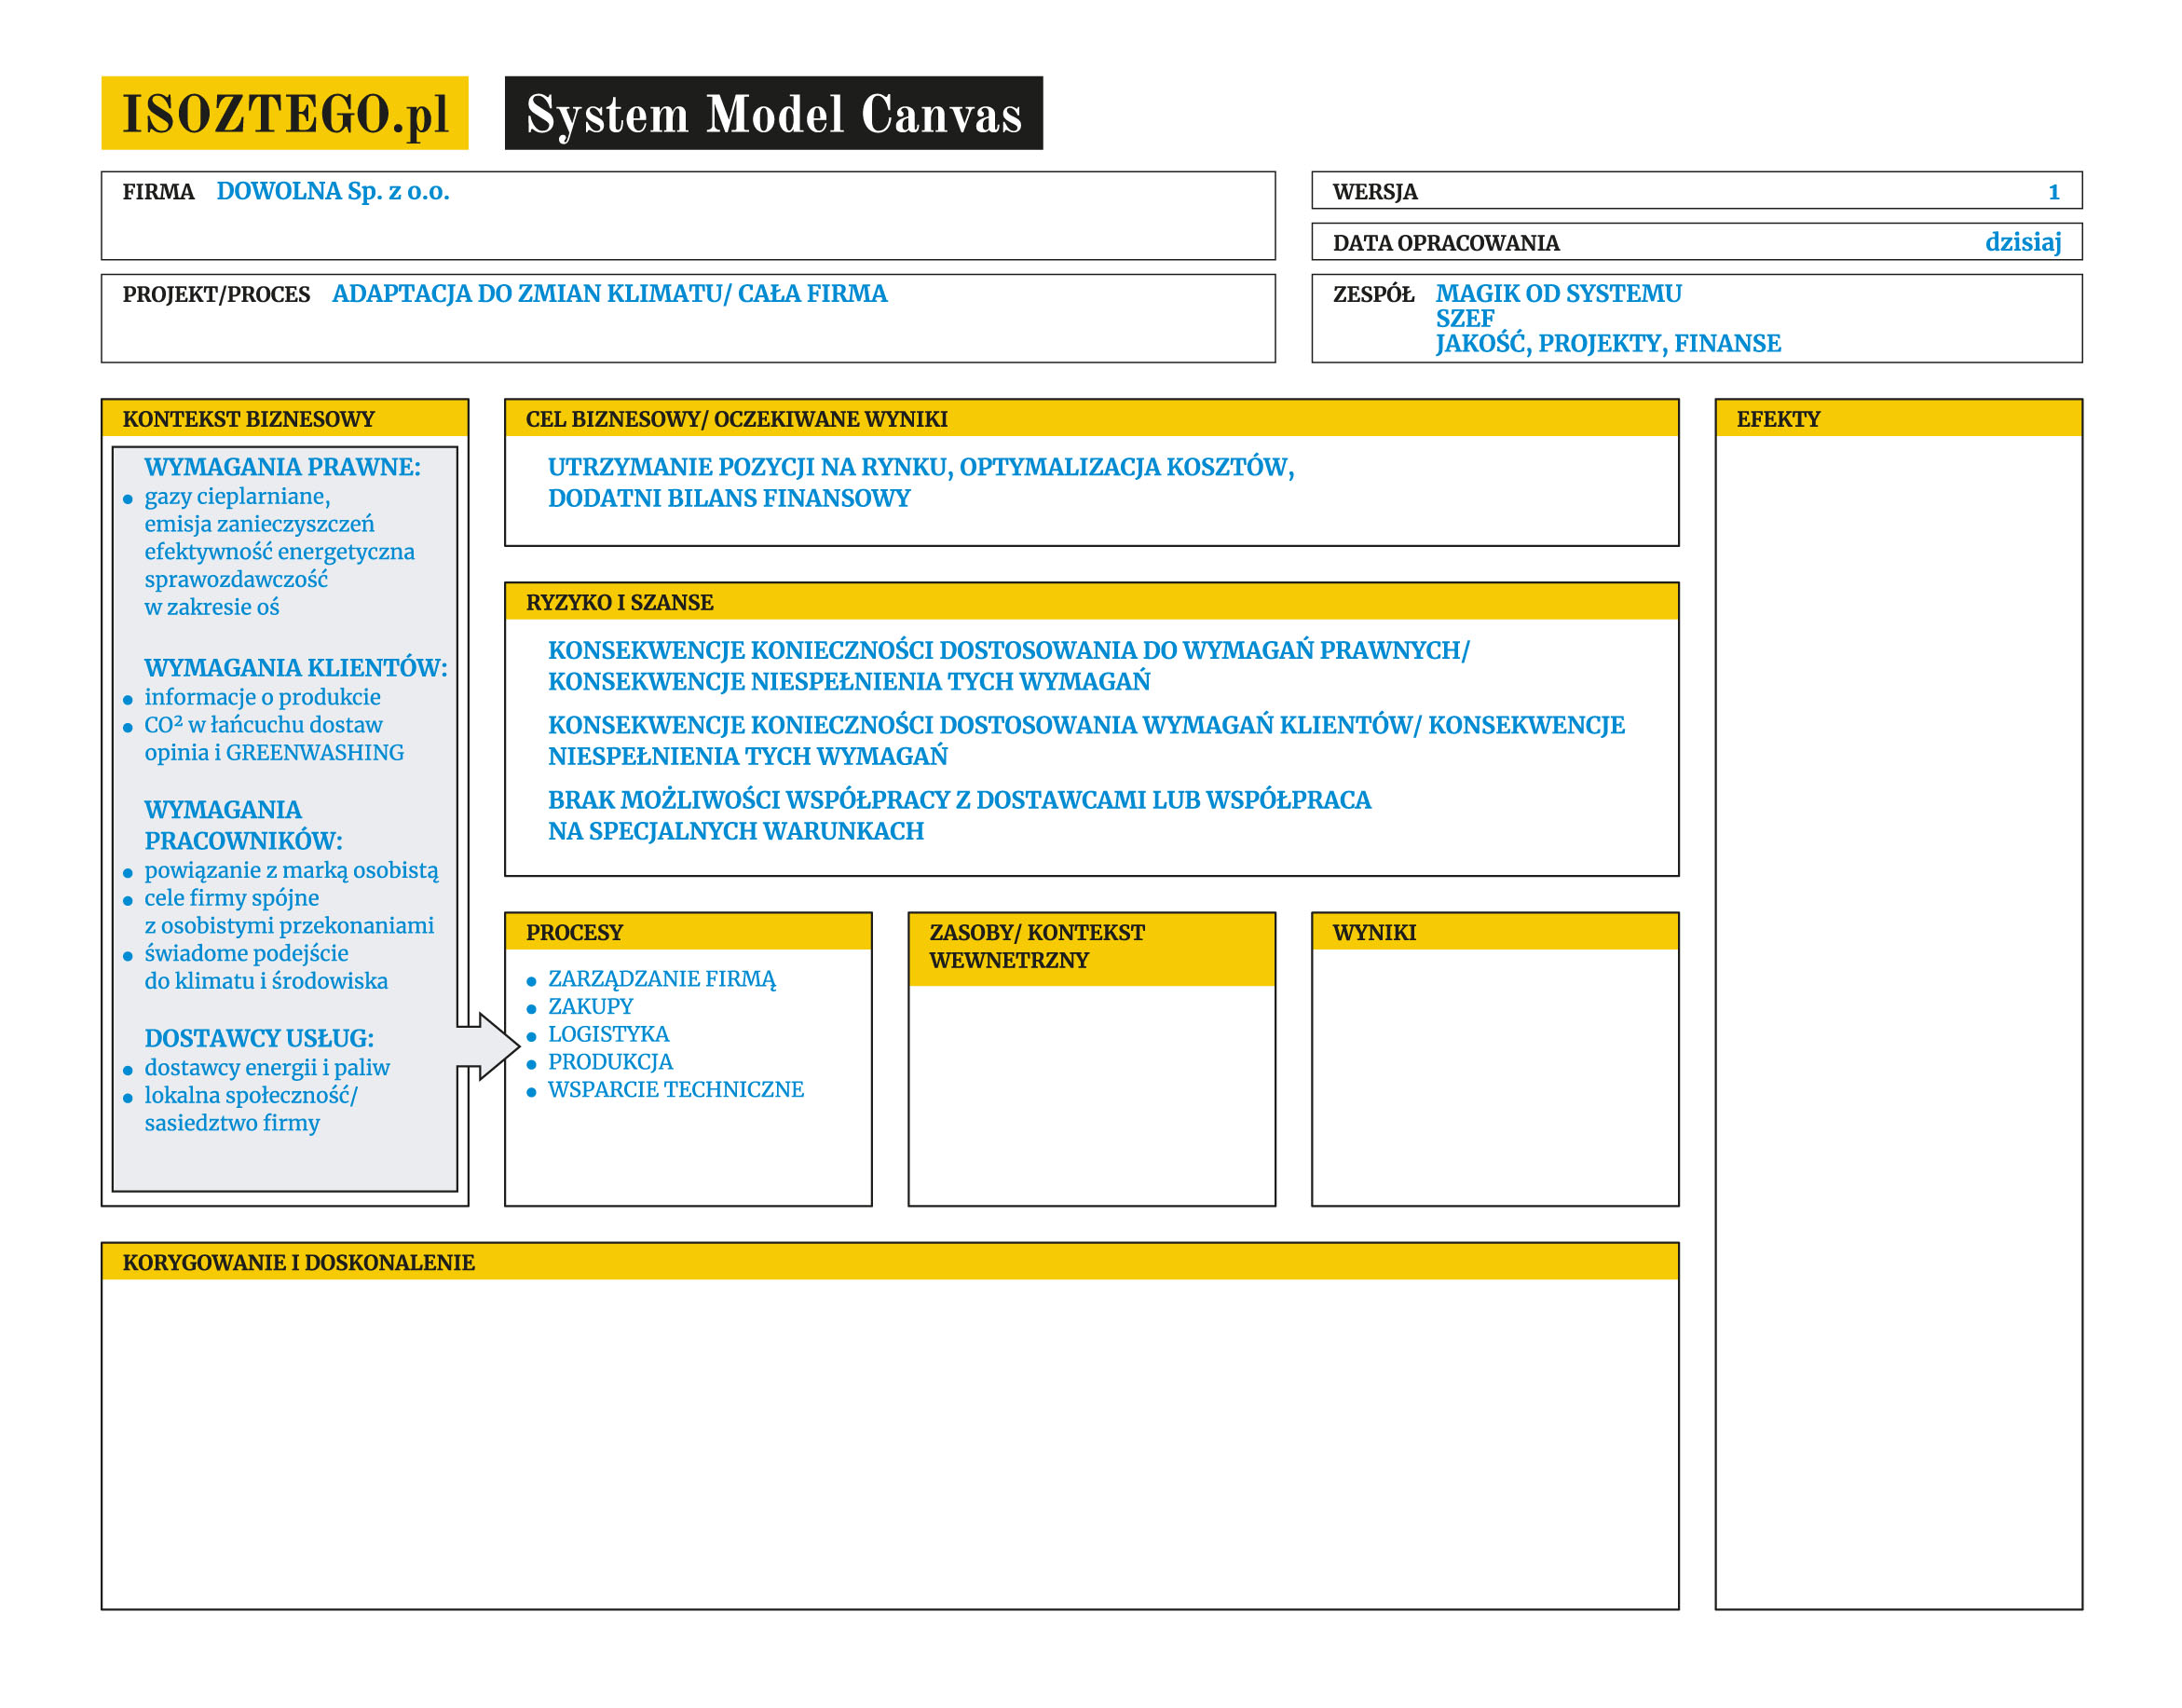
Task: Click the CEL BIZNESOWY/ OCZEKIWANE WYNIKI header
Action: coord(736,419)
